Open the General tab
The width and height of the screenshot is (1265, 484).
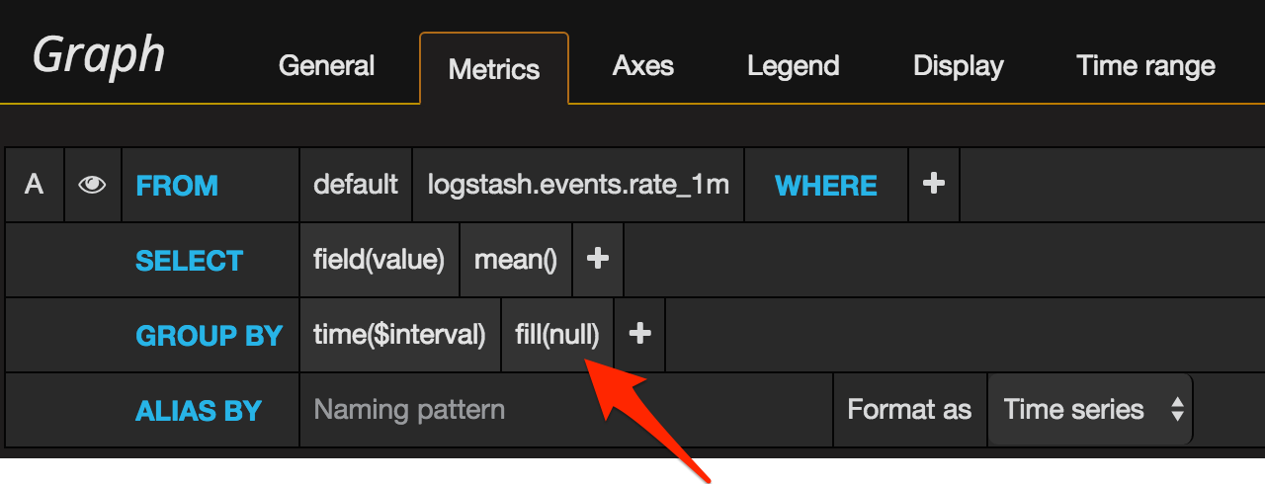tap(326, 66)
